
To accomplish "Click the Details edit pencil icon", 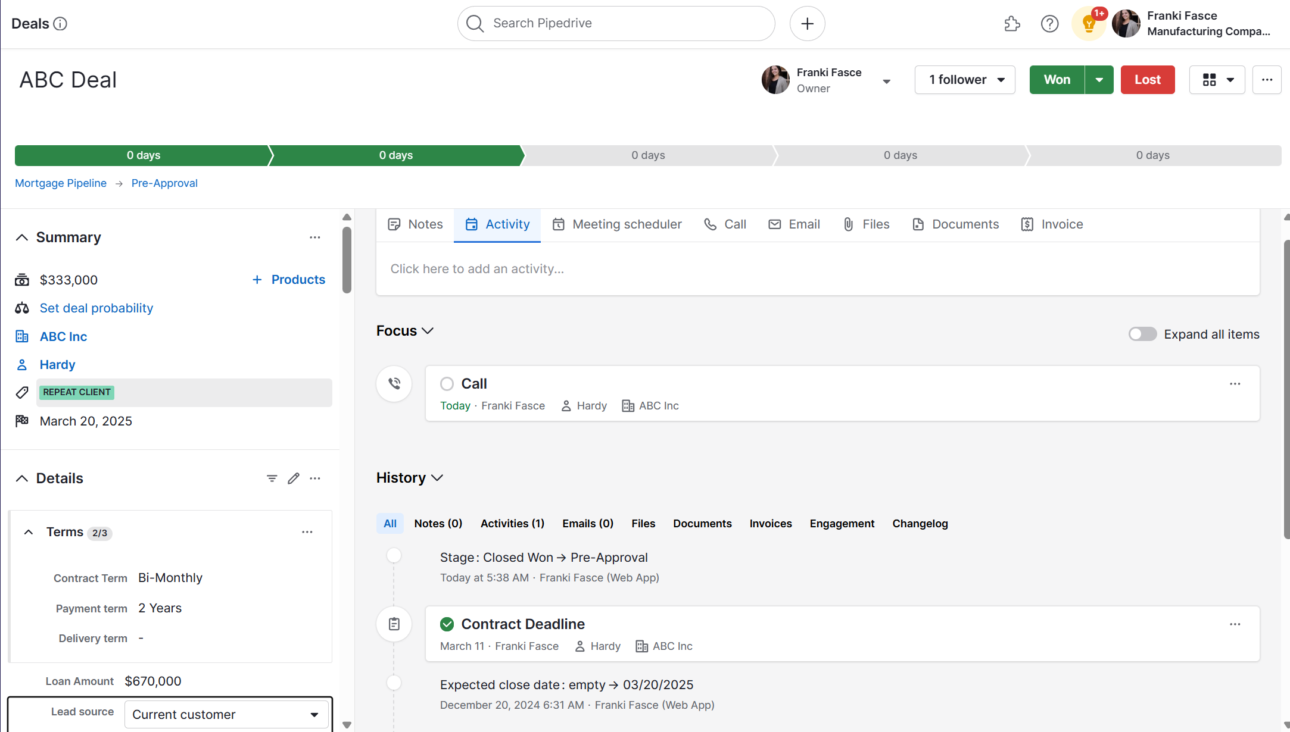I will pos(294,478).
